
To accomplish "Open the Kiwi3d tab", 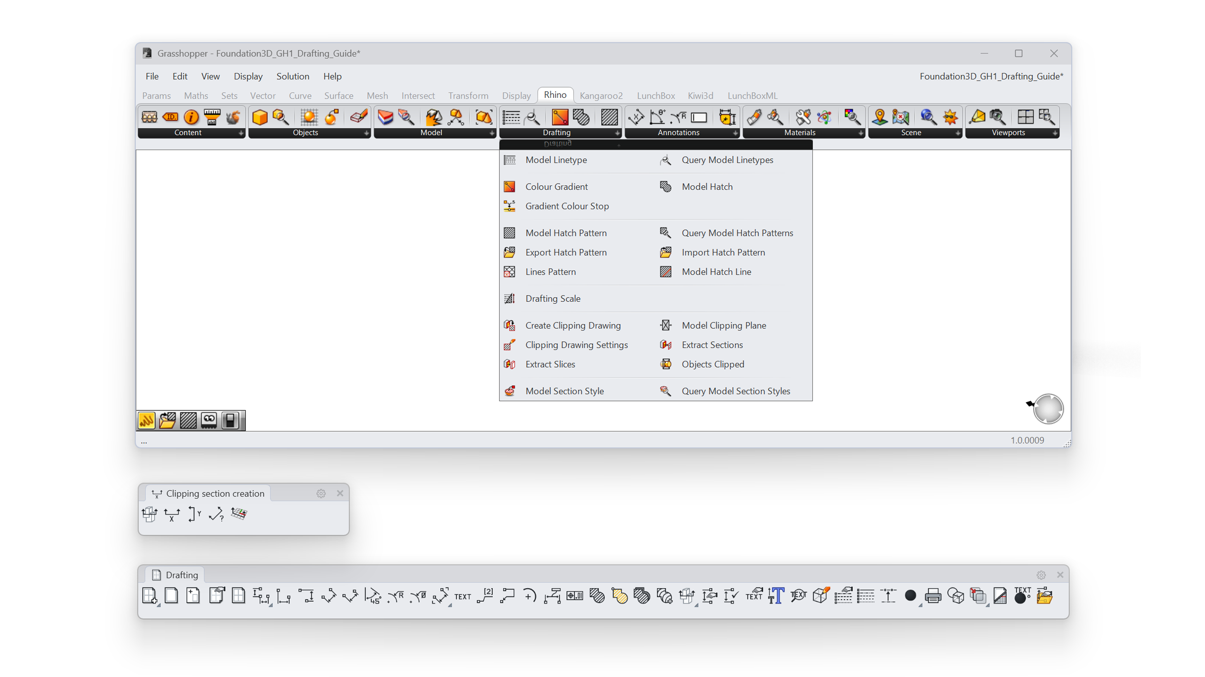I will [700, 95].
